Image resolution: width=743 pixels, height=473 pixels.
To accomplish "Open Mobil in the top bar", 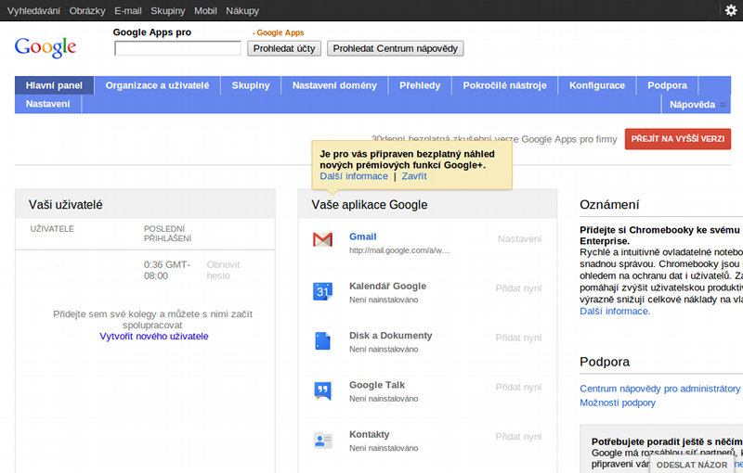I will tap(205, 11).
